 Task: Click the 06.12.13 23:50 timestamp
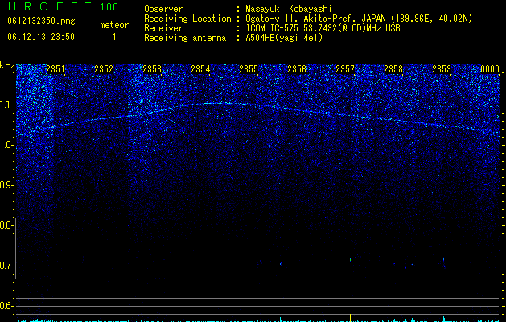click(x=41, y=37)
